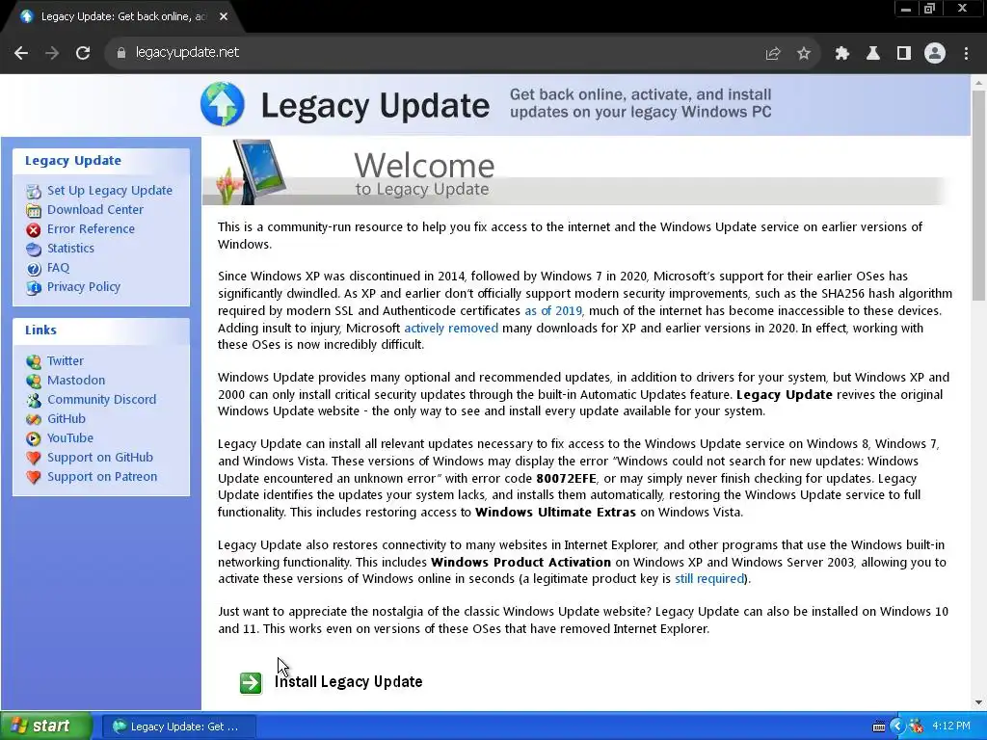Image resolution: width=987 pixels, height=740 pixels.
Task: Click the Legacy Update sidebar heading
Action: pos(73,161)
